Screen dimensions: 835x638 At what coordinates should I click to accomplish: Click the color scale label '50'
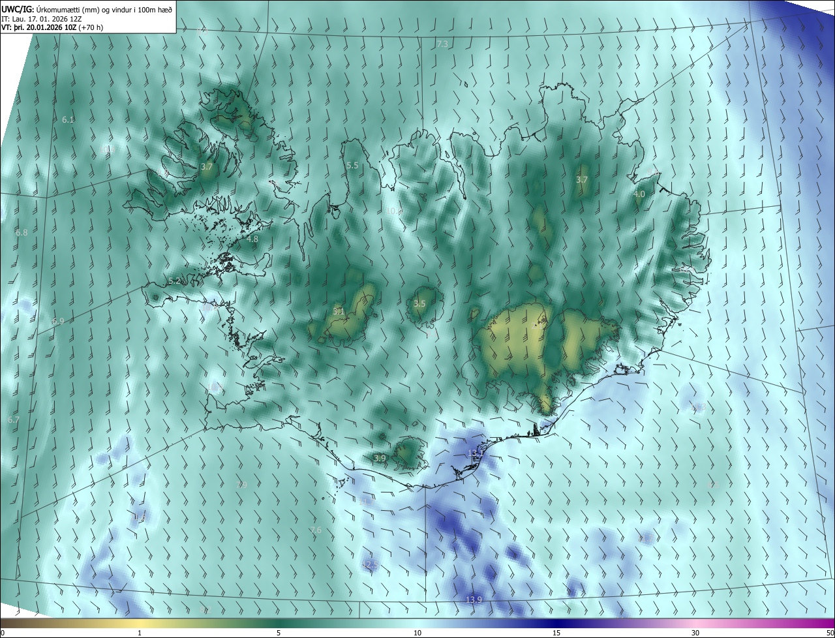pos(830,633)
